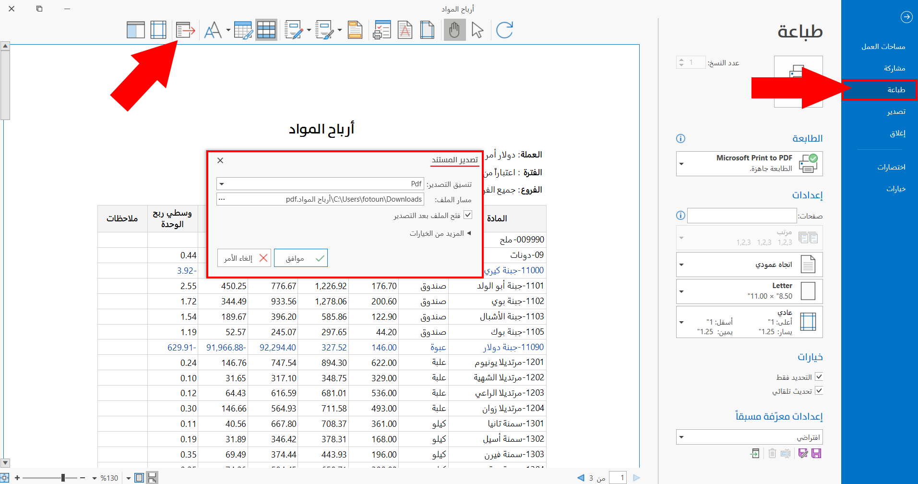Click the import preset icon with green arrow
Screen dimensions: 918x484
pos(755,453)
